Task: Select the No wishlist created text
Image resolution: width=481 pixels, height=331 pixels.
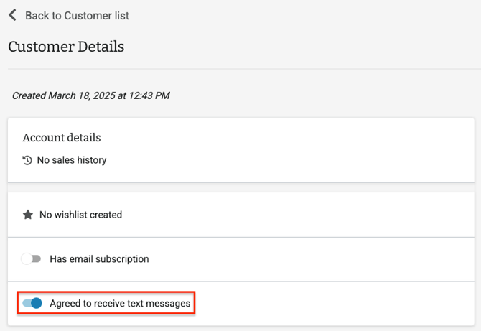Action: coord(80,215)
